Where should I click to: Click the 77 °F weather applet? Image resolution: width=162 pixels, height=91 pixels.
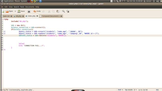click(x=122, y=1)
